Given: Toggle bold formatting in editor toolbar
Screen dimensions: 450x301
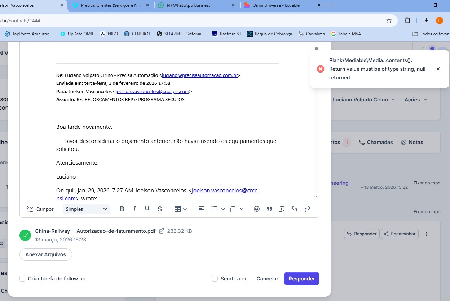Looking at the screenshot, I should (122, 209).
